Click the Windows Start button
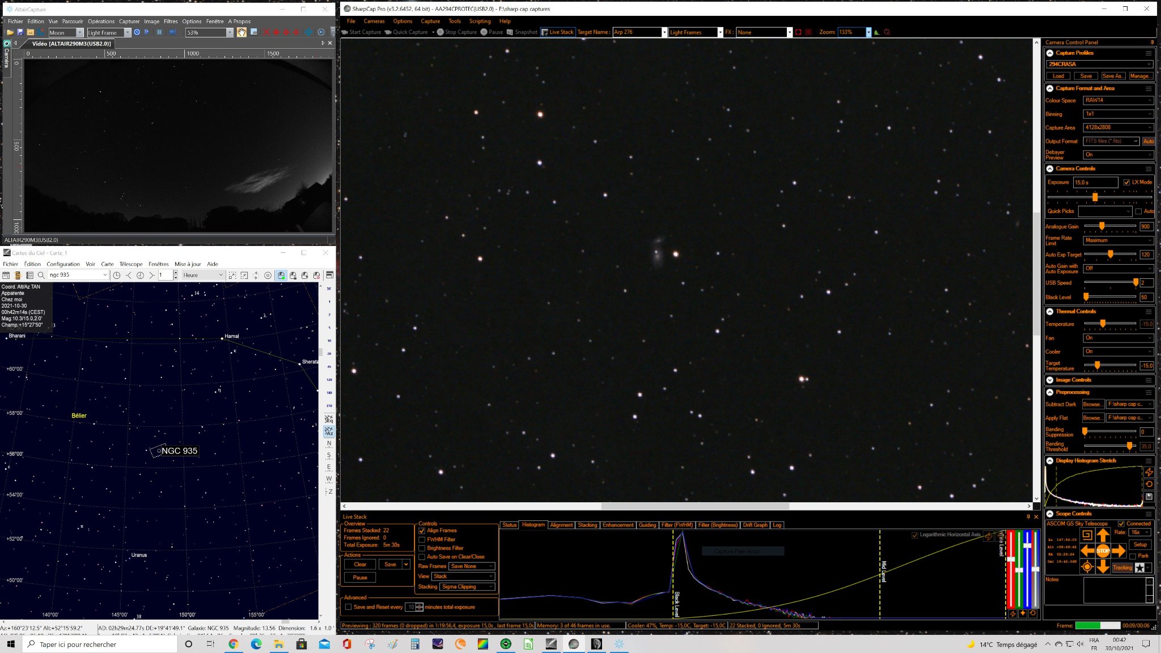 tap(11, 644)
